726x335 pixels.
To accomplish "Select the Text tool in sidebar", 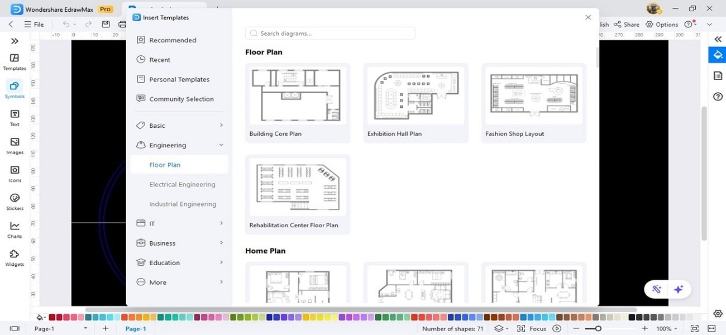I will (15, 118).
